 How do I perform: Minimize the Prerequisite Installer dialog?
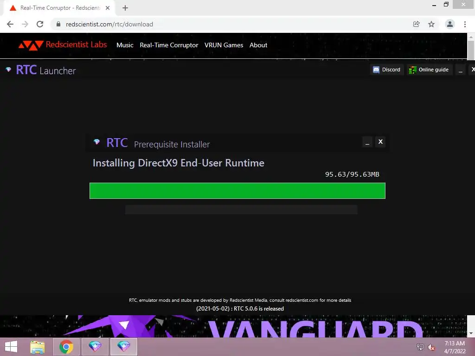(367, 142)
